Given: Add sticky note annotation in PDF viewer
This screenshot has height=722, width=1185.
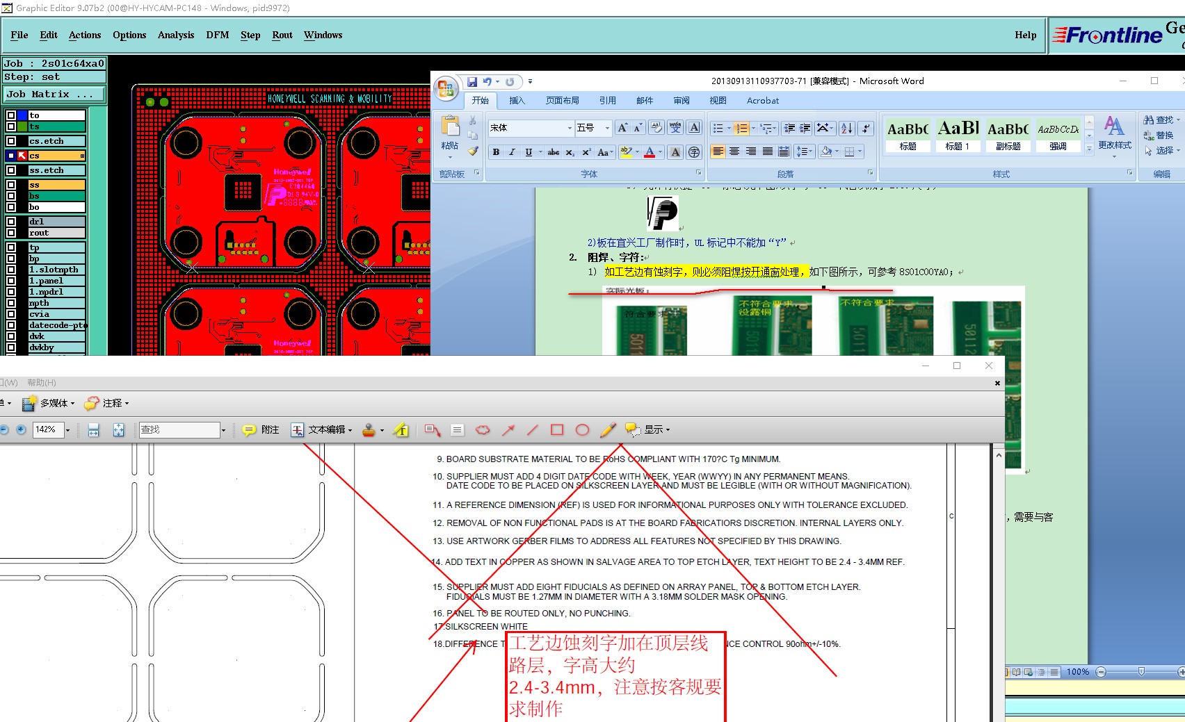Looking at the screenshot, I should pos(261,430).
